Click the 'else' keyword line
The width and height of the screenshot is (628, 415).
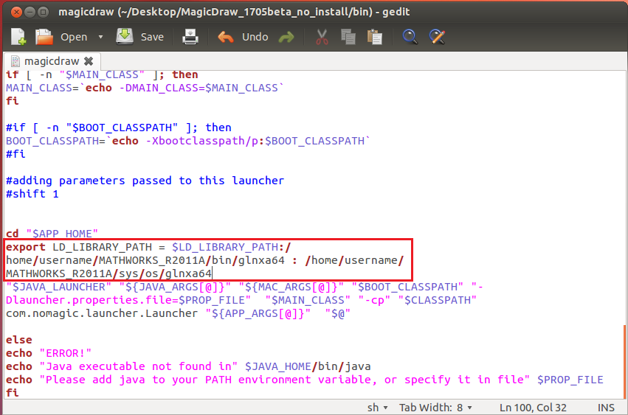coord(19,340)
